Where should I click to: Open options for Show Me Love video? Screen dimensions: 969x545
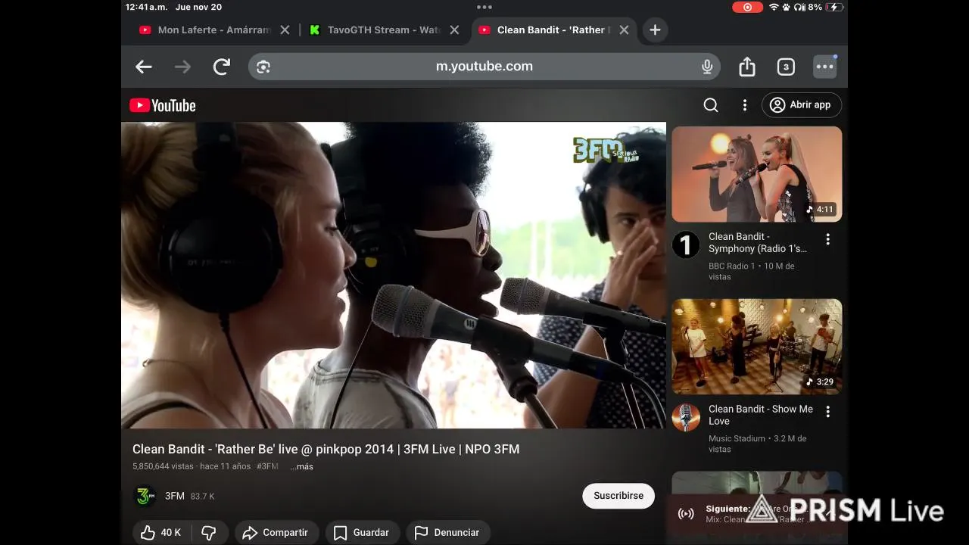[x=827, y=412]
